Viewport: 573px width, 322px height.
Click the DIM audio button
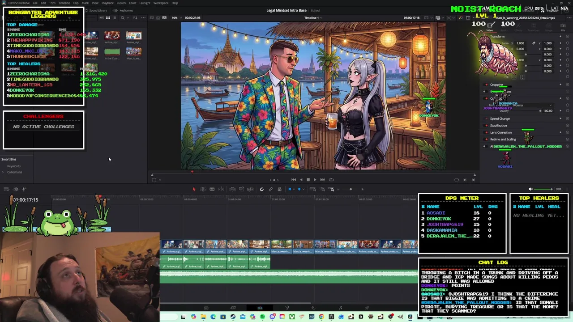pyautogui.click(x=558, y=189)
